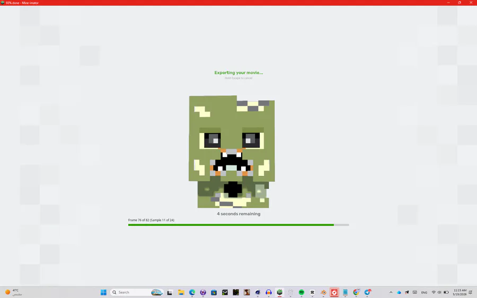Click the taskbar Search box
This screenshot has height=298, width=477.
point(137,292)
